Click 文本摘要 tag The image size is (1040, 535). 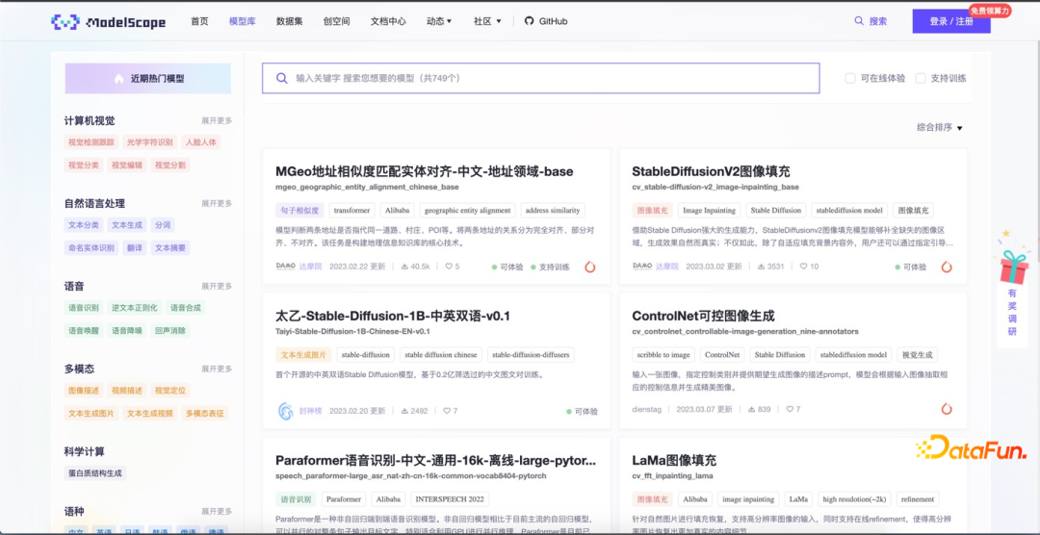pyautogui.click(x=171, y=248)
